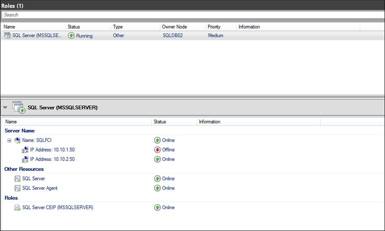Click the Running status text
385x231 pixels.
(x=84, y=36)
